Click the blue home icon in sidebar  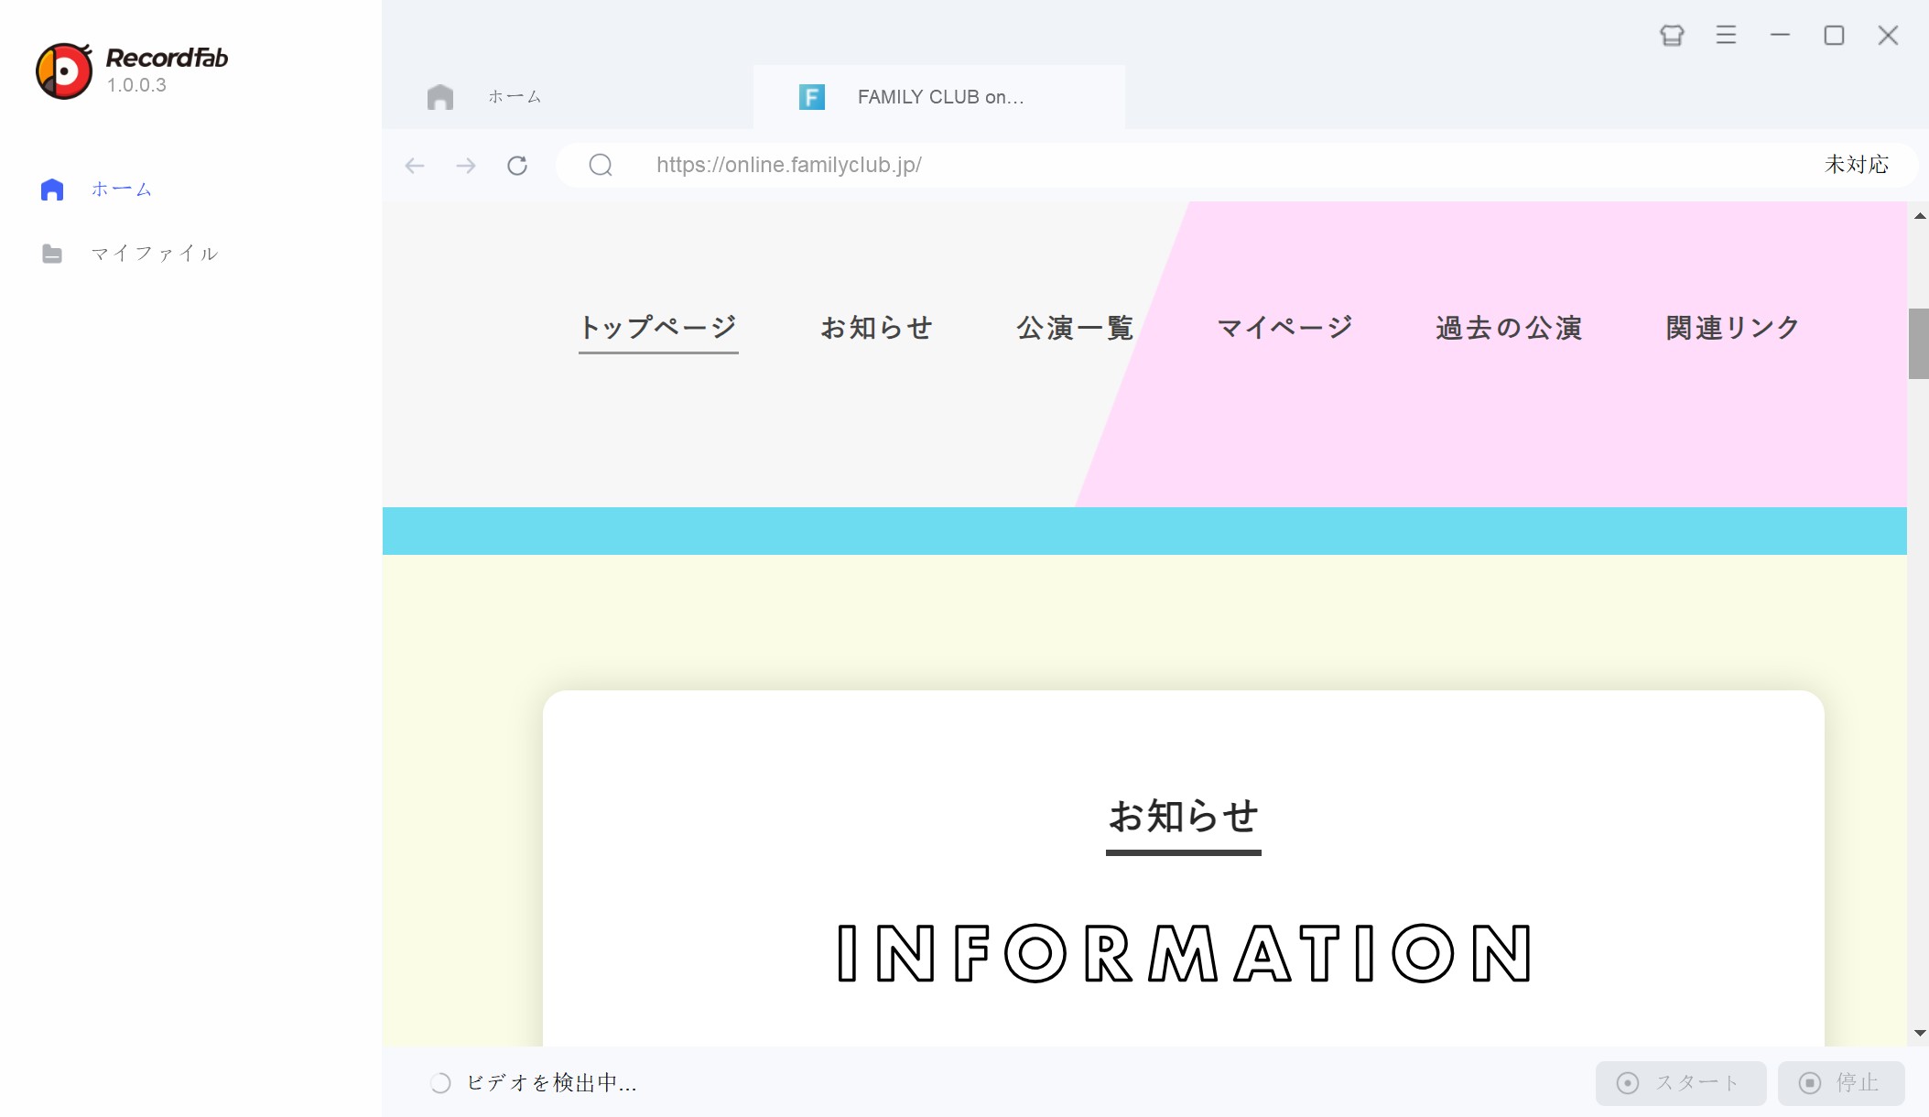(x=52, y=190)
